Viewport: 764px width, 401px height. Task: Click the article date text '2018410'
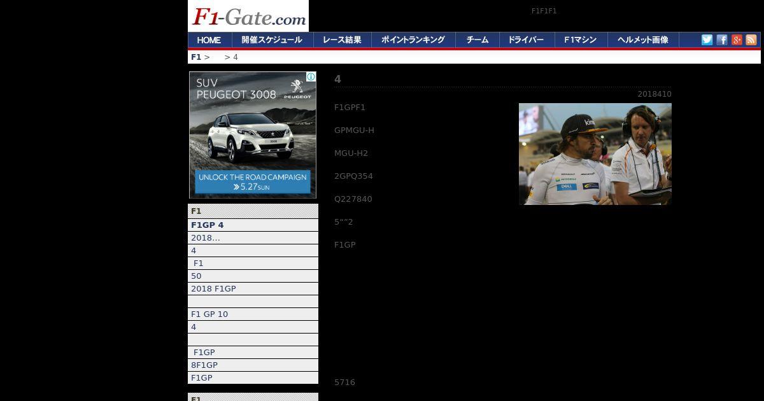coord(654,94)
